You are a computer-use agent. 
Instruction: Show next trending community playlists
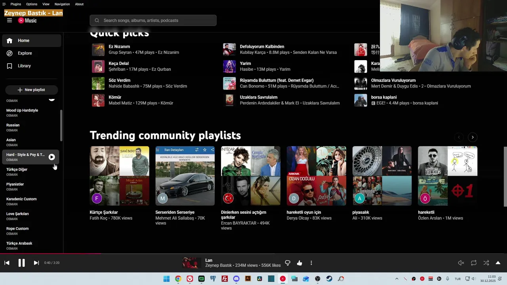click(473, 137)
